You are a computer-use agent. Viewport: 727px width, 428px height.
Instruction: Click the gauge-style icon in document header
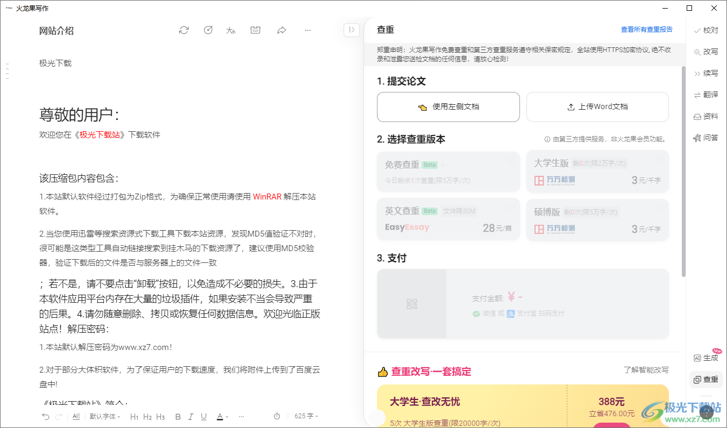point(208,30)
